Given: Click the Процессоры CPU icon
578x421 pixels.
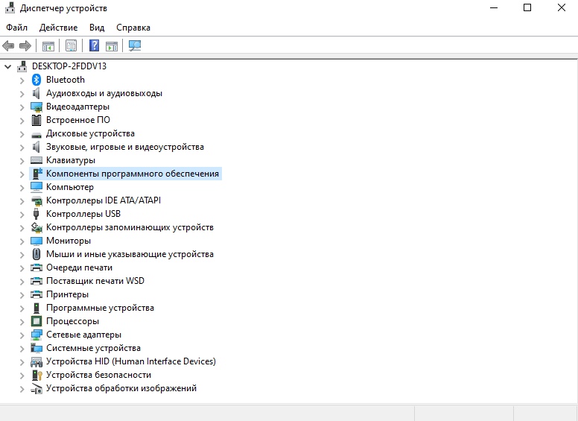Looking at the screenshot, I should click(x=36, y=321).
